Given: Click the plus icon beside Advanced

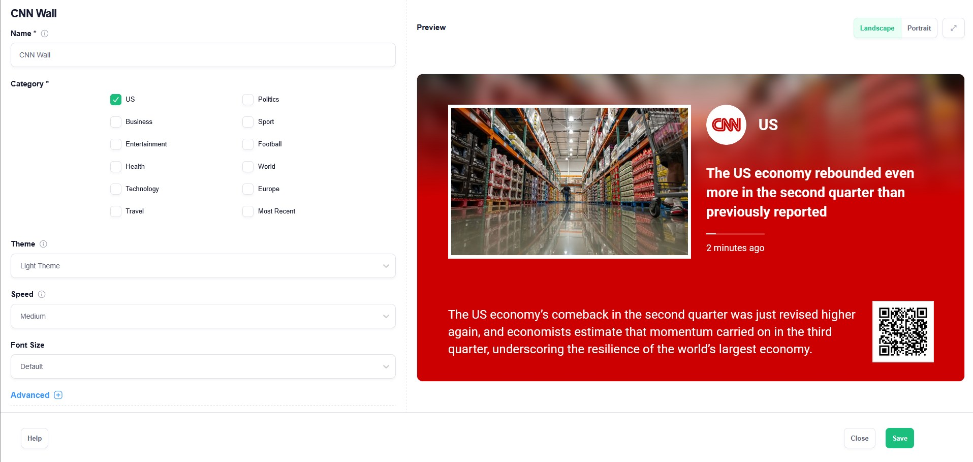Looking at the screenshot, I should (x=58, y=395).
